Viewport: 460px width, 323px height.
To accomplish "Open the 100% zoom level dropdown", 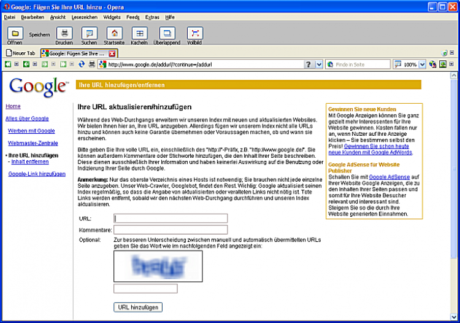I will click(423, 64).
